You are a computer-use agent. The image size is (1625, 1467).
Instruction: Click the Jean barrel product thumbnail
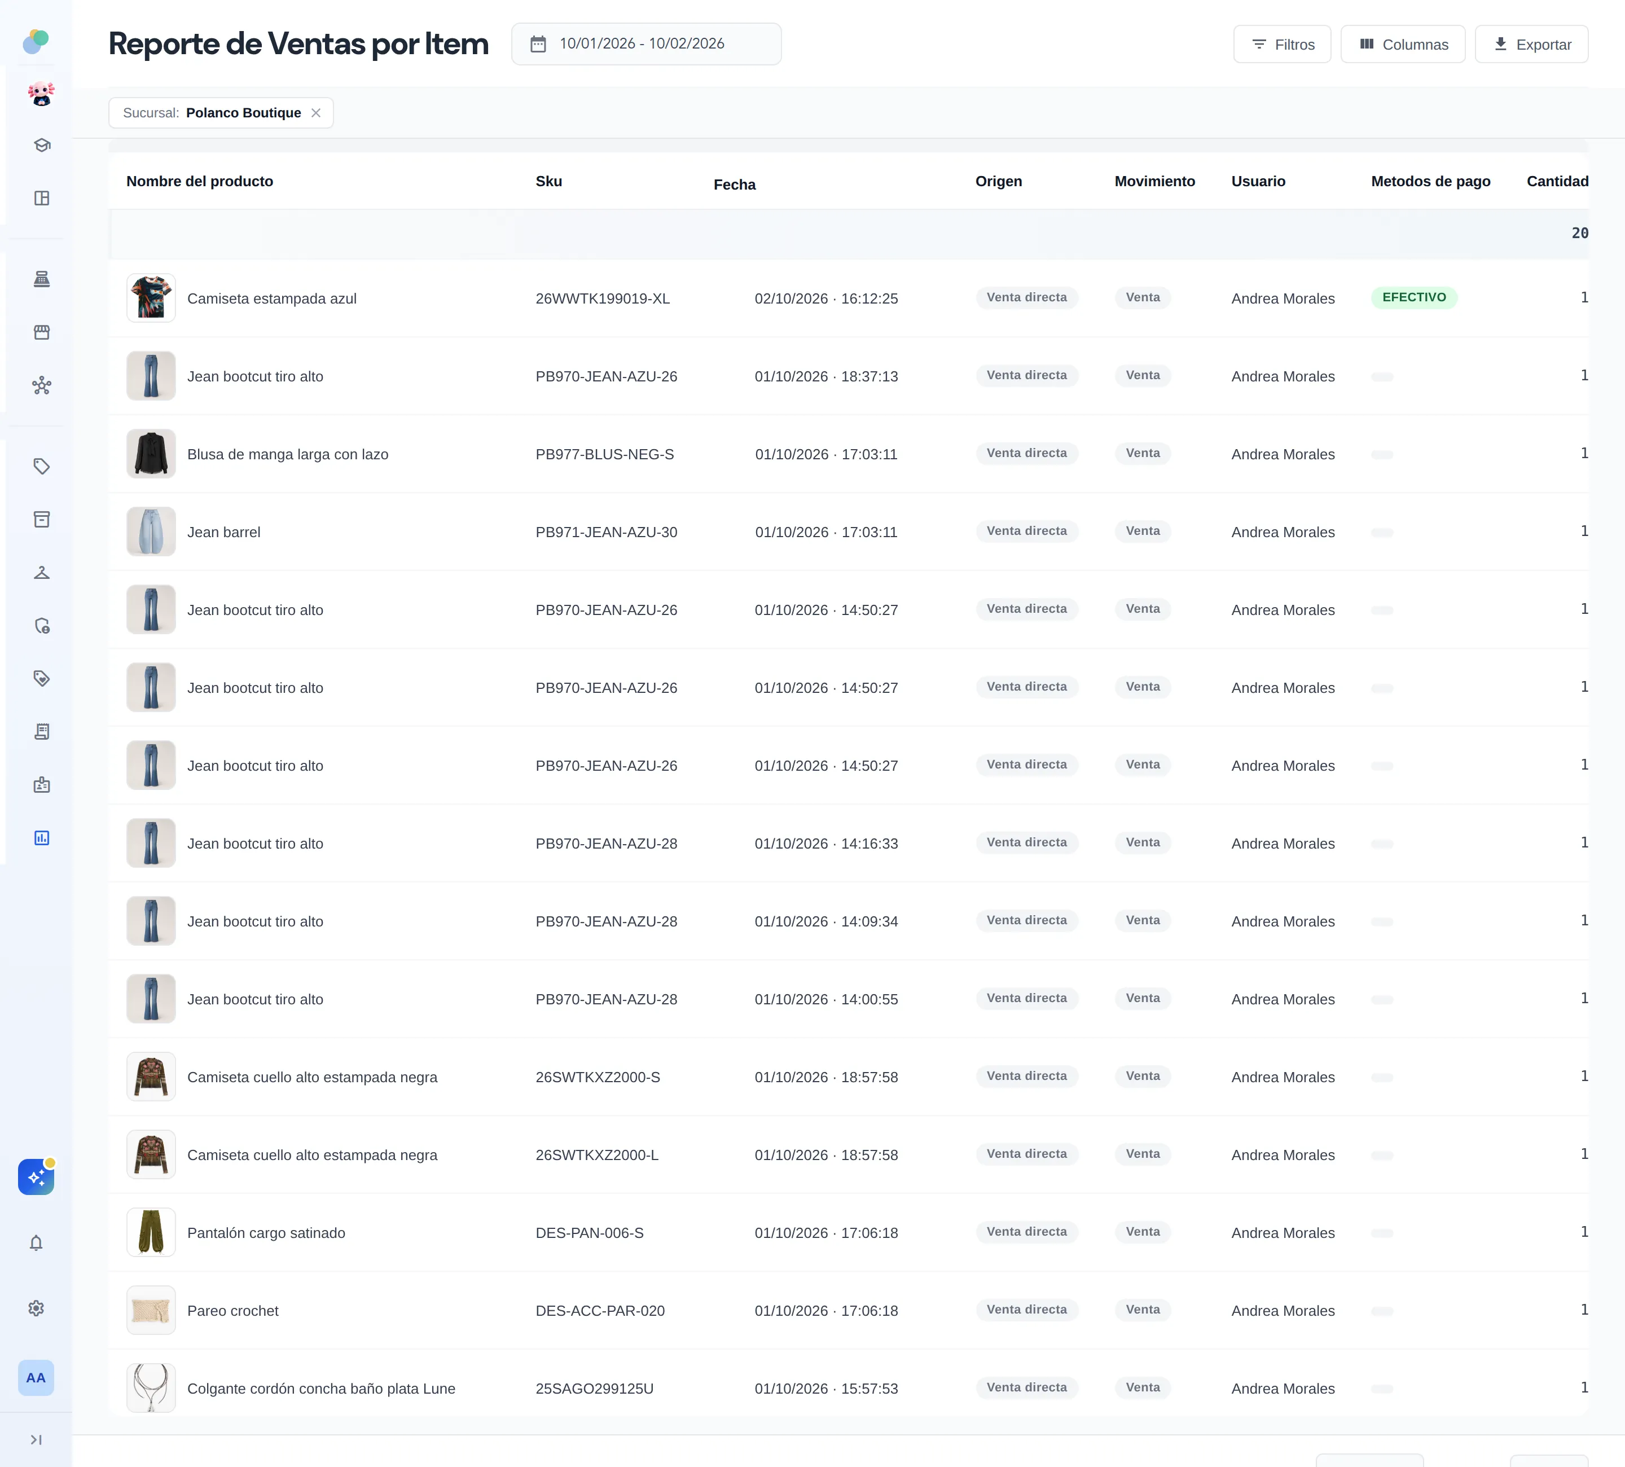click(151, 532)
